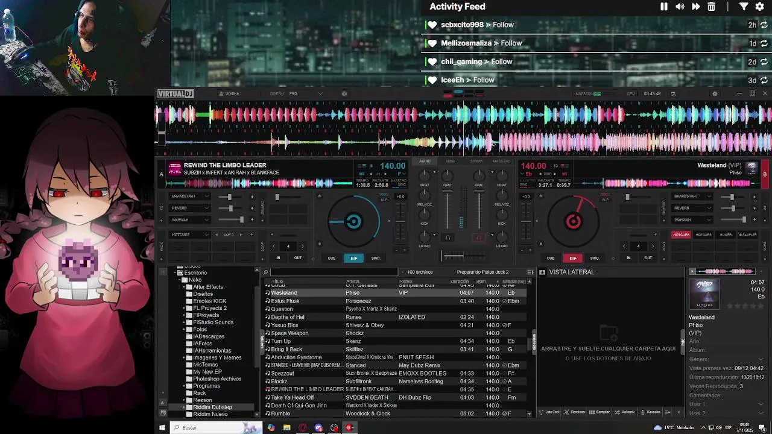Viewport: 772px width, 434px height.
Task: Adjust BRAKESTART effect slider on deck A
Action: [x=229, y=197]
